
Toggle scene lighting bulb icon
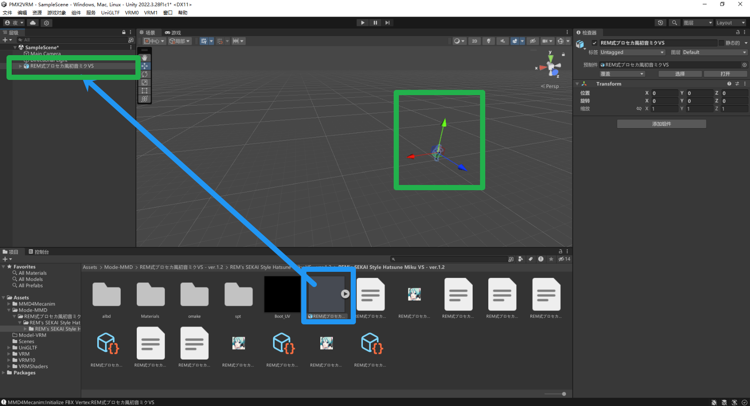click(x=489, y=41)
